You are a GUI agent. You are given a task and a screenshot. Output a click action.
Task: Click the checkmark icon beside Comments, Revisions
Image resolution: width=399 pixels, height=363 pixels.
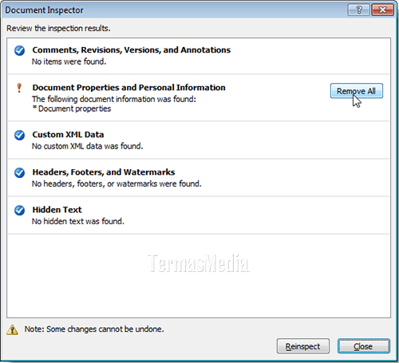pos(19,50)
